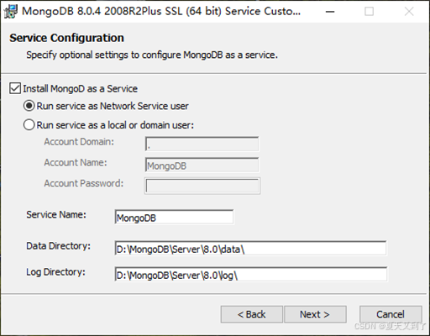Click the 'Specify optional settings' description text
430x336 pixels.
(x=152, y=55)
